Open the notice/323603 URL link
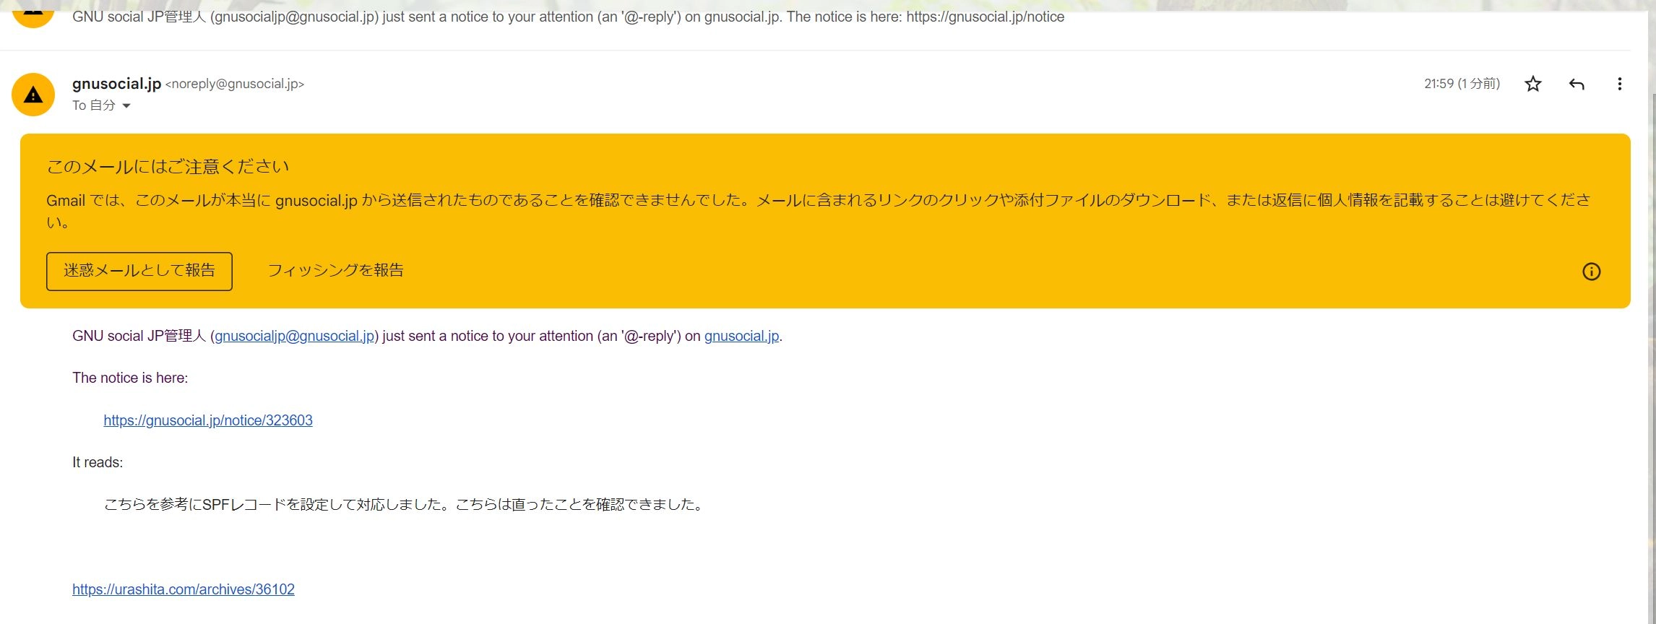Screen dimensions: 1656x624 tap(208, 420)
